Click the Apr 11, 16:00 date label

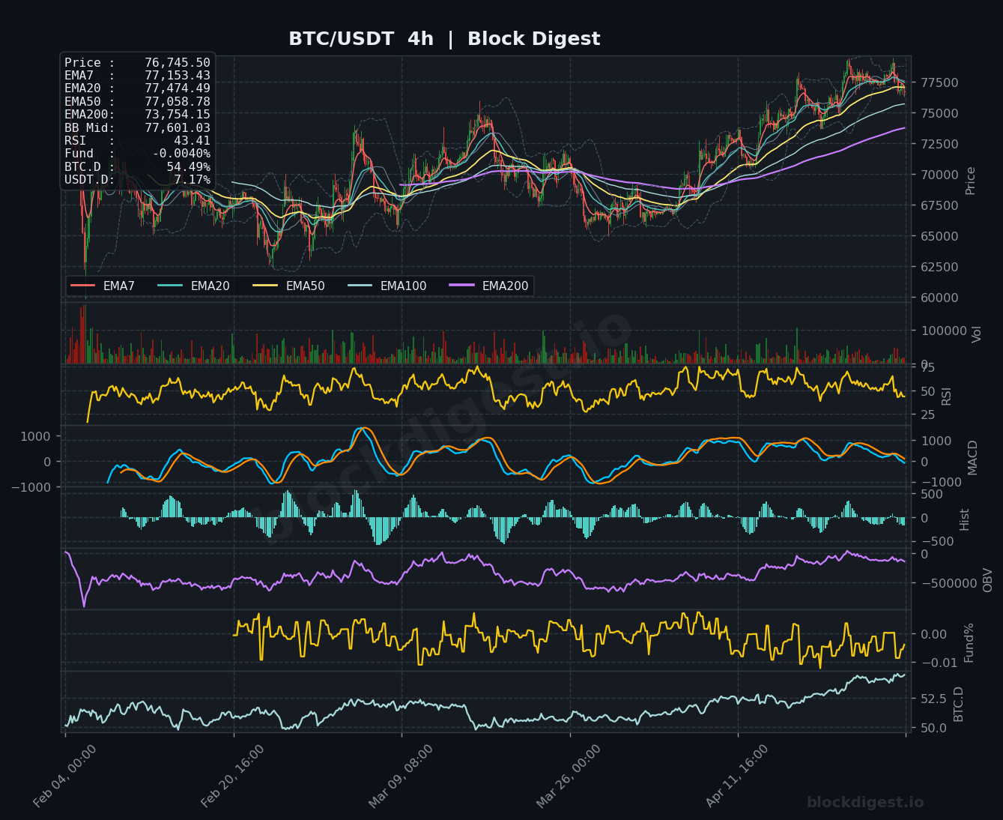coord(737,776)
